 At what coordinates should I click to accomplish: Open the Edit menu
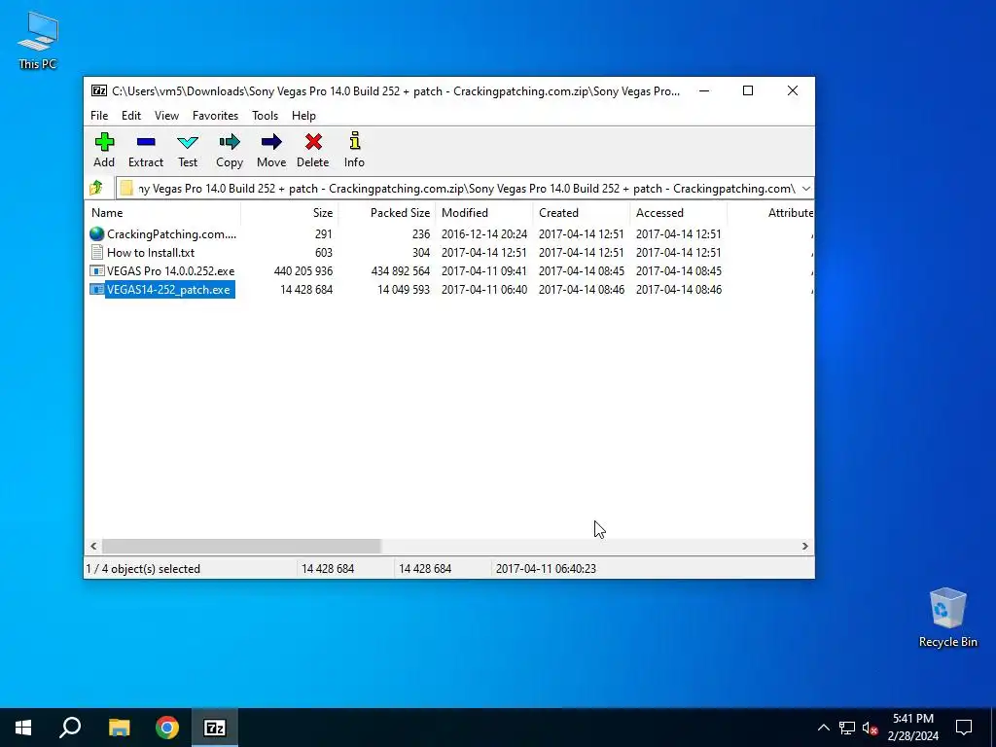point(131,116)
